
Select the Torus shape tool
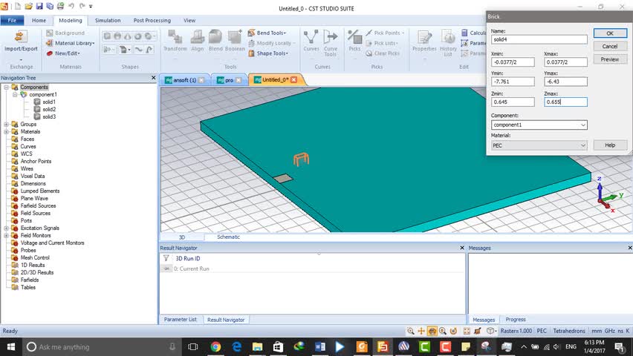(138, 36)
